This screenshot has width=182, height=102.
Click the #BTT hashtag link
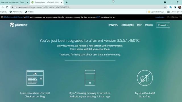pyautogui.click(x=98, y=17)
